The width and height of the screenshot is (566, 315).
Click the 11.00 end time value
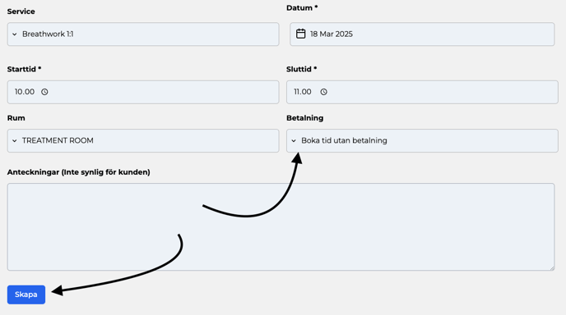coord(303,92)
